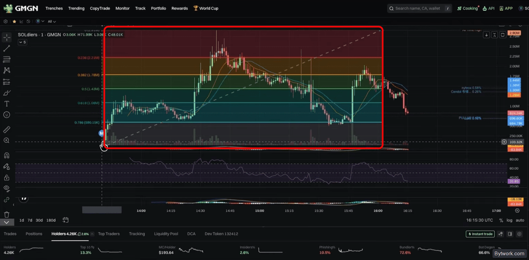The image size is (529, 260).
Task: Toggle log scale on price axis
Action: (510, 220)
